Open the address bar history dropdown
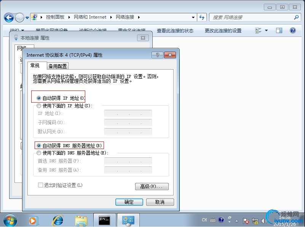Image resolution: width=305 pixels, height=227 pixels. point(193,17)
